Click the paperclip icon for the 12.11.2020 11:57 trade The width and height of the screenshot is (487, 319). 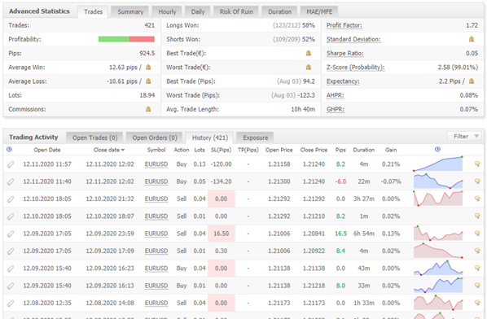pyautogui.click(x=11, y=164)
